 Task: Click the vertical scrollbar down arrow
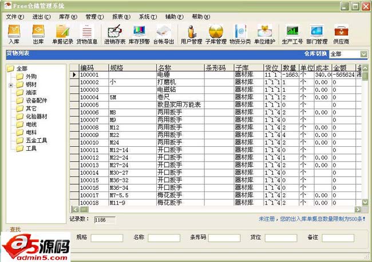click(365, 202)
